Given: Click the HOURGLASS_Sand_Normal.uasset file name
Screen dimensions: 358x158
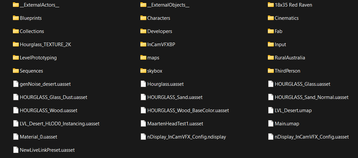Looking at the screenshot, I should tap(311, 97).
